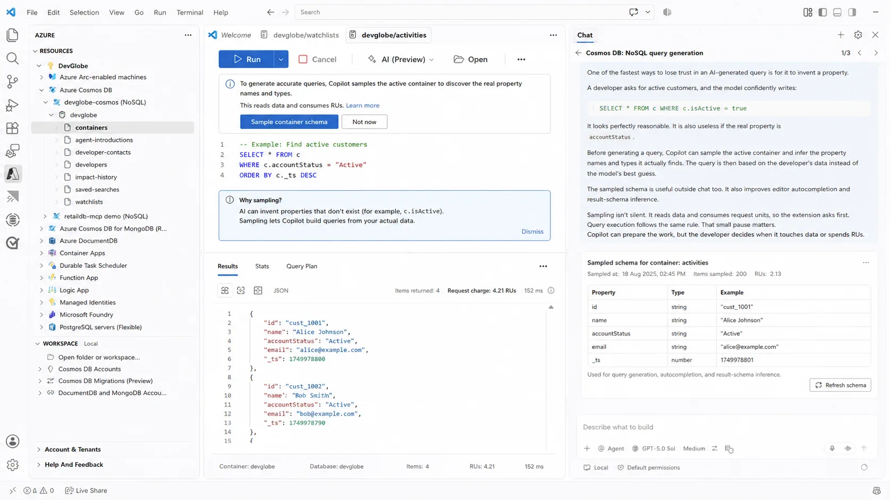Click the Not now button
This screenshot has width=890, height=500.
tap(364, 122)
